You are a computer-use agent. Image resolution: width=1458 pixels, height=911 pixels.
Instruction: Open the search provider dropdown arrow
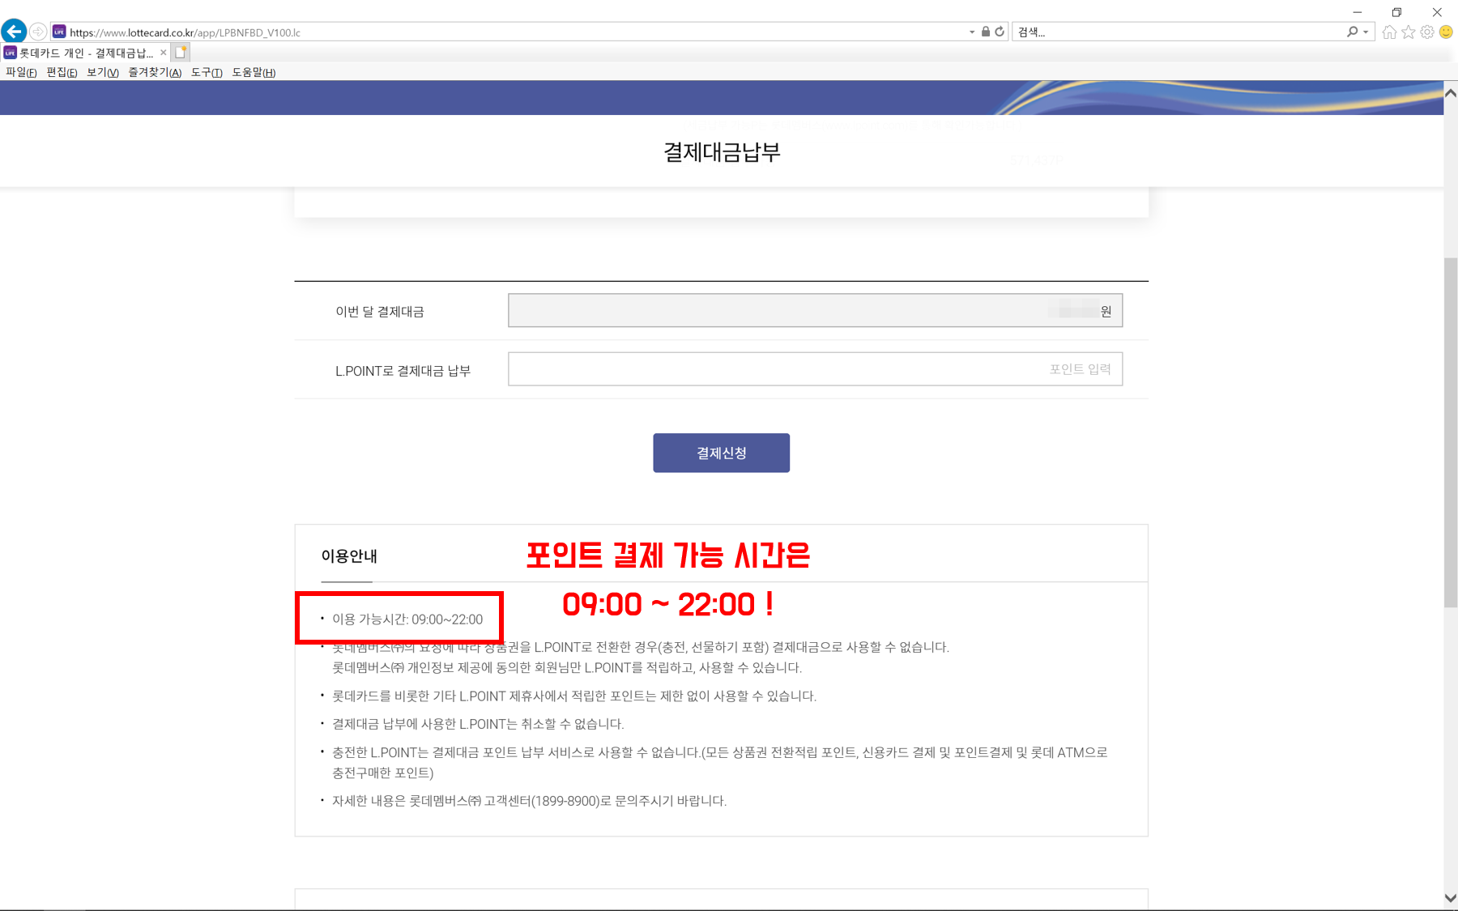tap(1366, 32)
